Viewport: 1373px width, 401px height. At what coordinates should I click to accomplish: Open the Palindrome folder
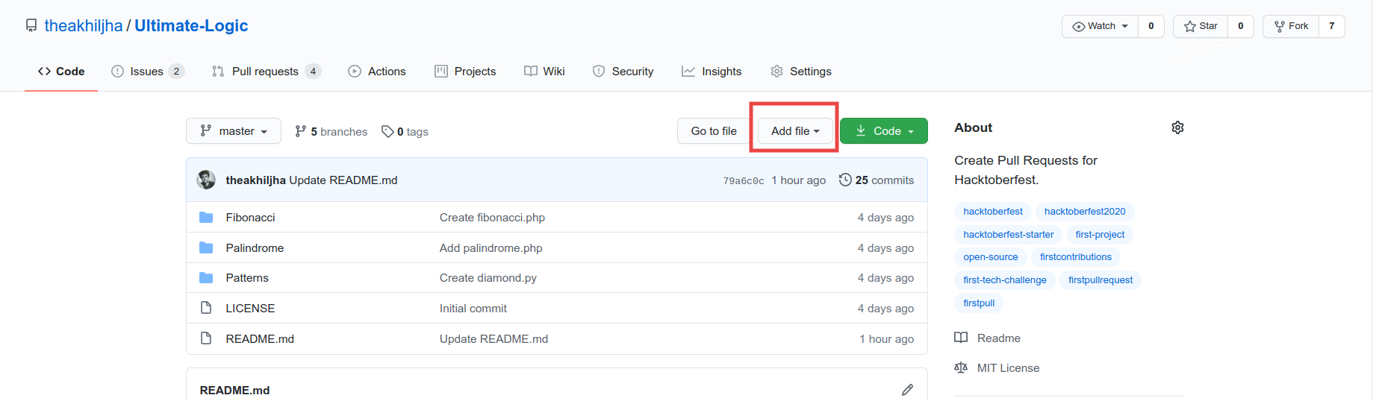click(x=255, y=248)
